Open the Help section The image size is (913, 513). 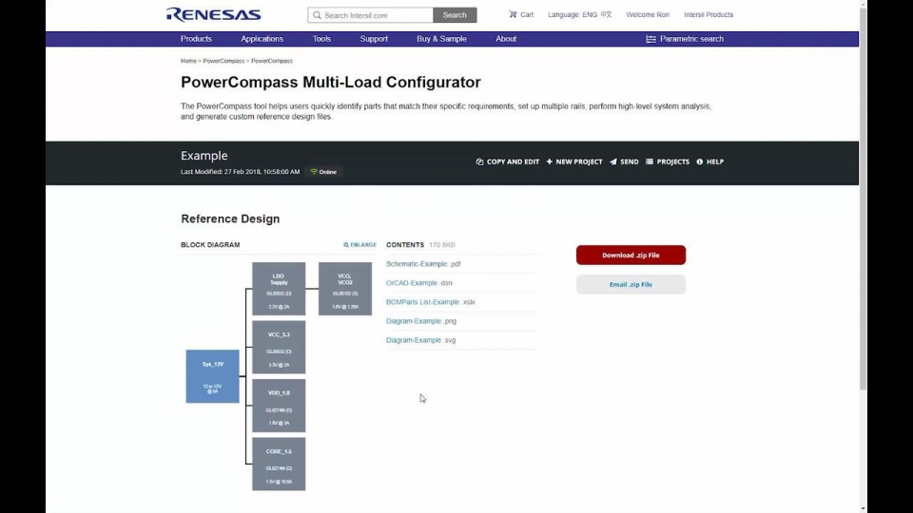tap(709, 161)
